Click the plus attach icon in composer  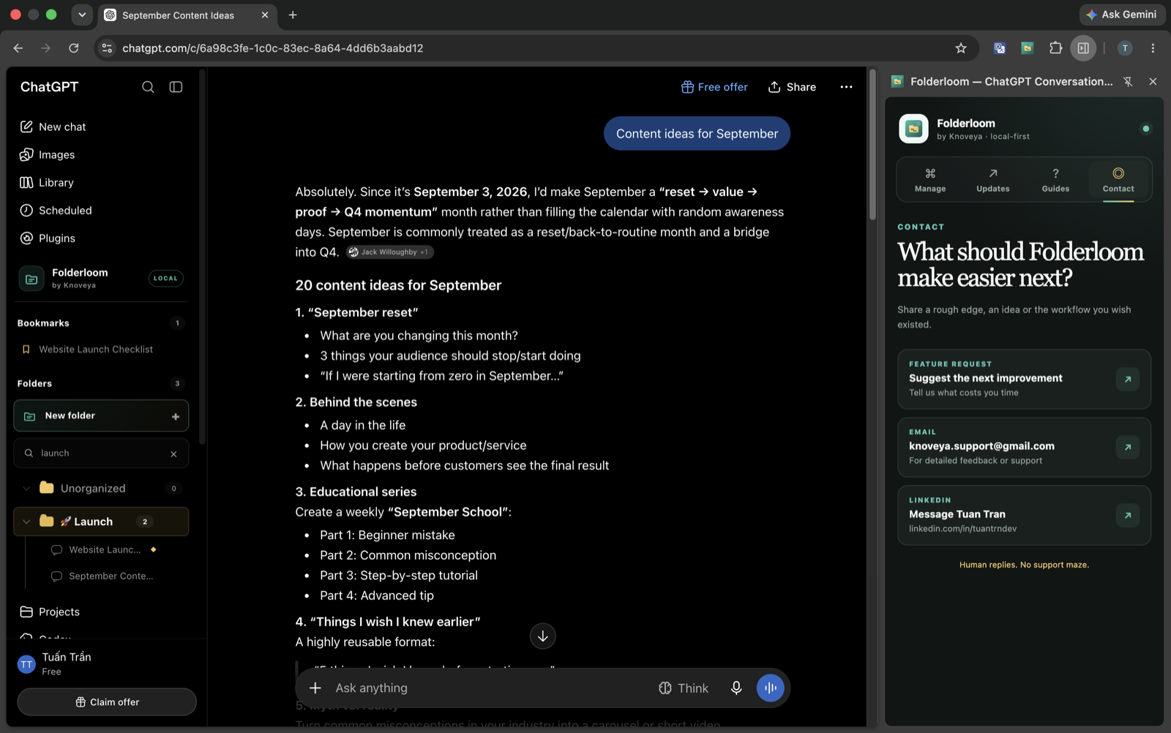coord(315,688)
